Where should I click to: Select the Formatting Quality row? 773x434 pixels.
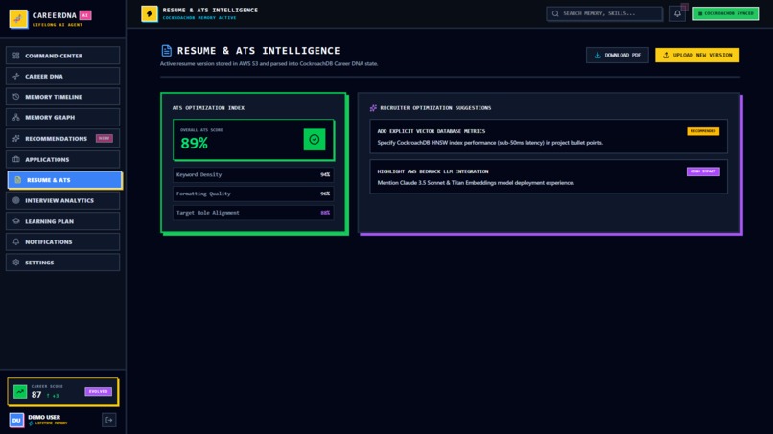click(253, 194)
